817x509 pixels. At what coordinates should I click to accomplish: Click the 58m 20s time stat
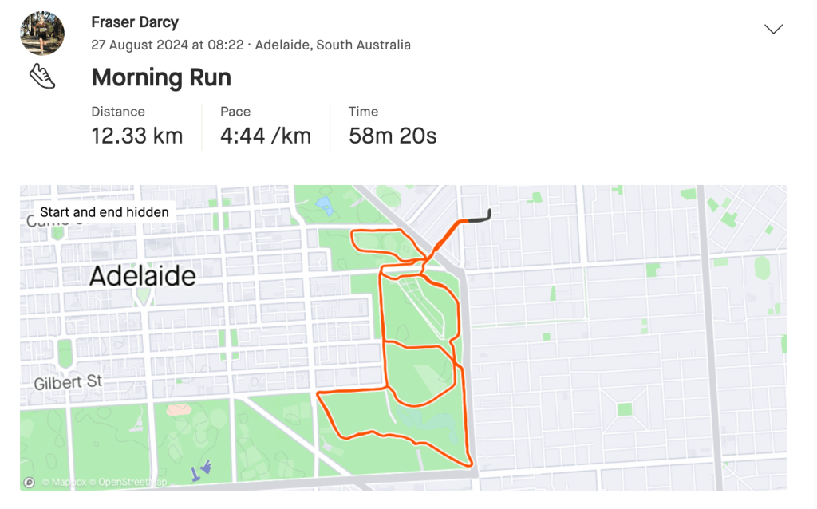point(393,136)
